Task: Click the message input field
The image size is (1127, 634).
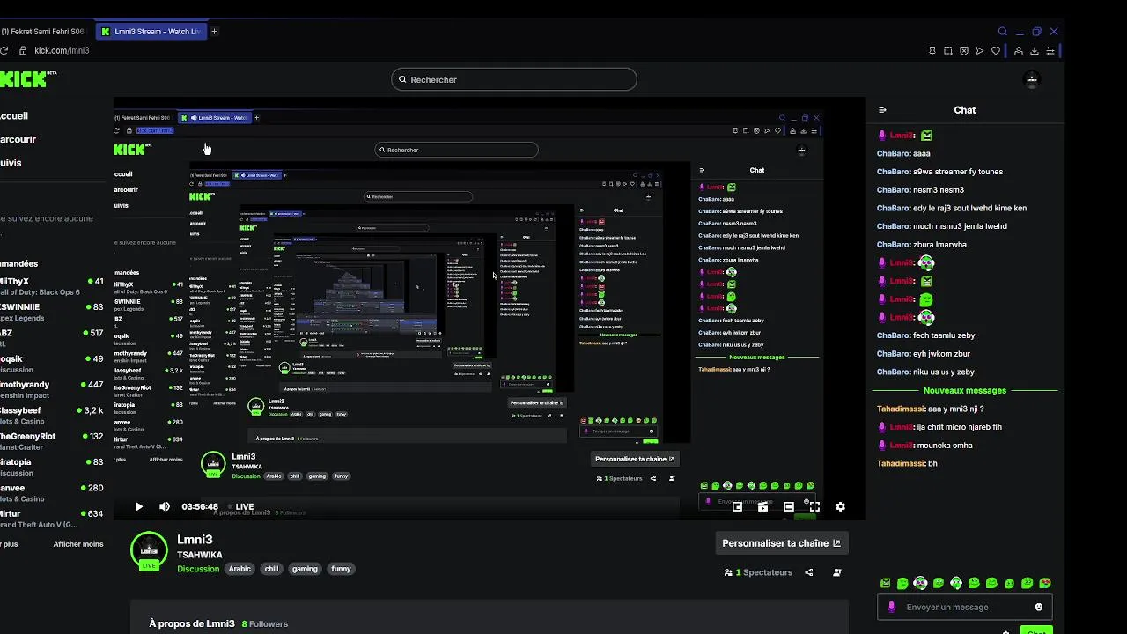Action: coord(965,607)
